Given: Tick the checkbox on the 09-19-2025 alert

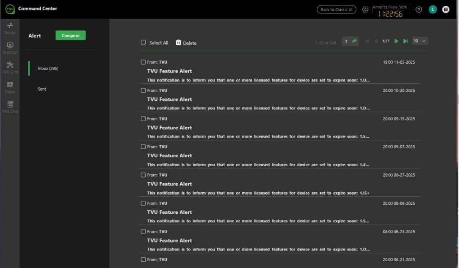Looking at the screenshot, I should [x=143, y=118].
